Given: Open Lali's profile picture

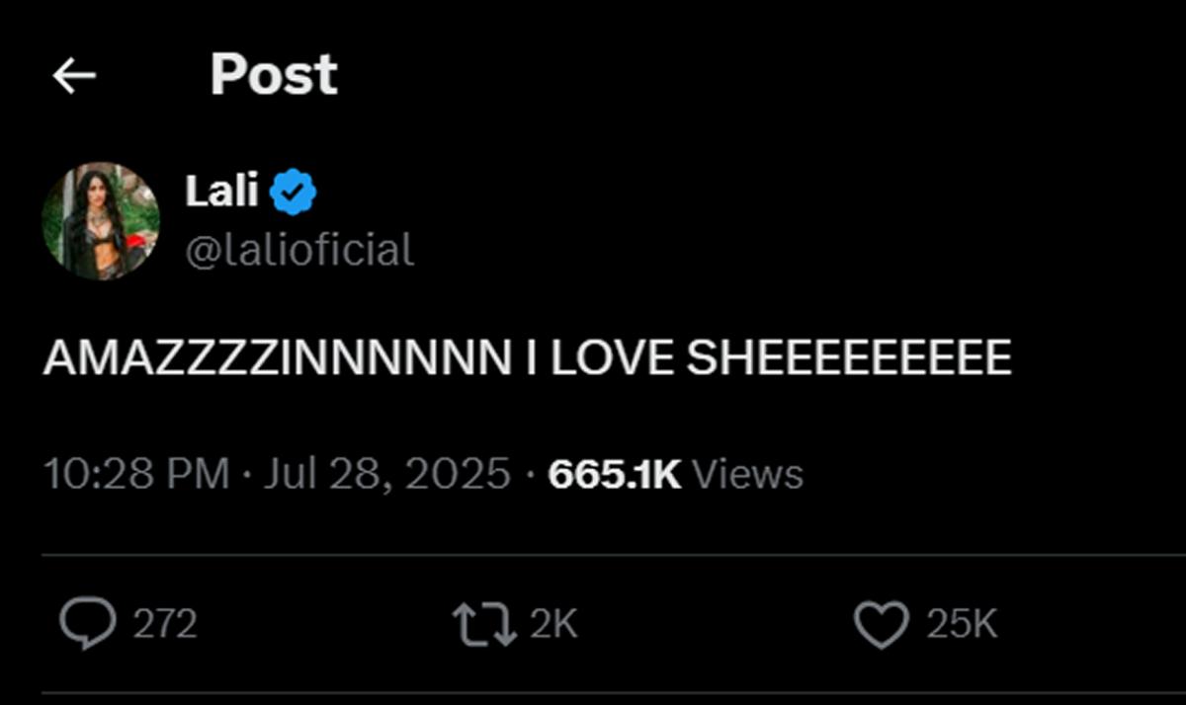Looking at the screenshot, I should pos(101,221).
